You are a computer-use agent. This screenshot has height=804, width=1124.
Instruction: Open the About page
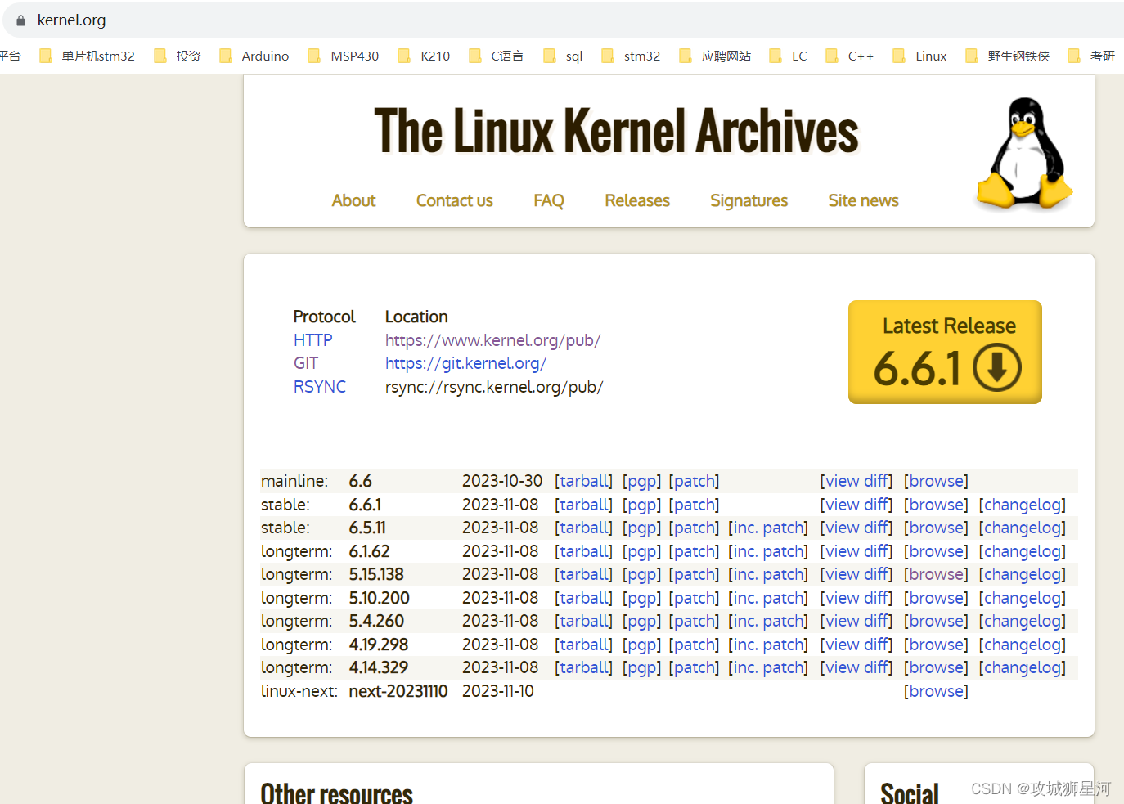click(353, 200)
